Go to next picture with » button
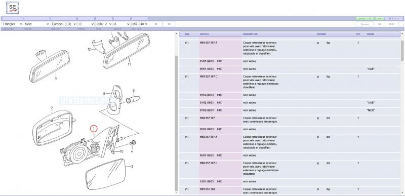 coord(170,24)
